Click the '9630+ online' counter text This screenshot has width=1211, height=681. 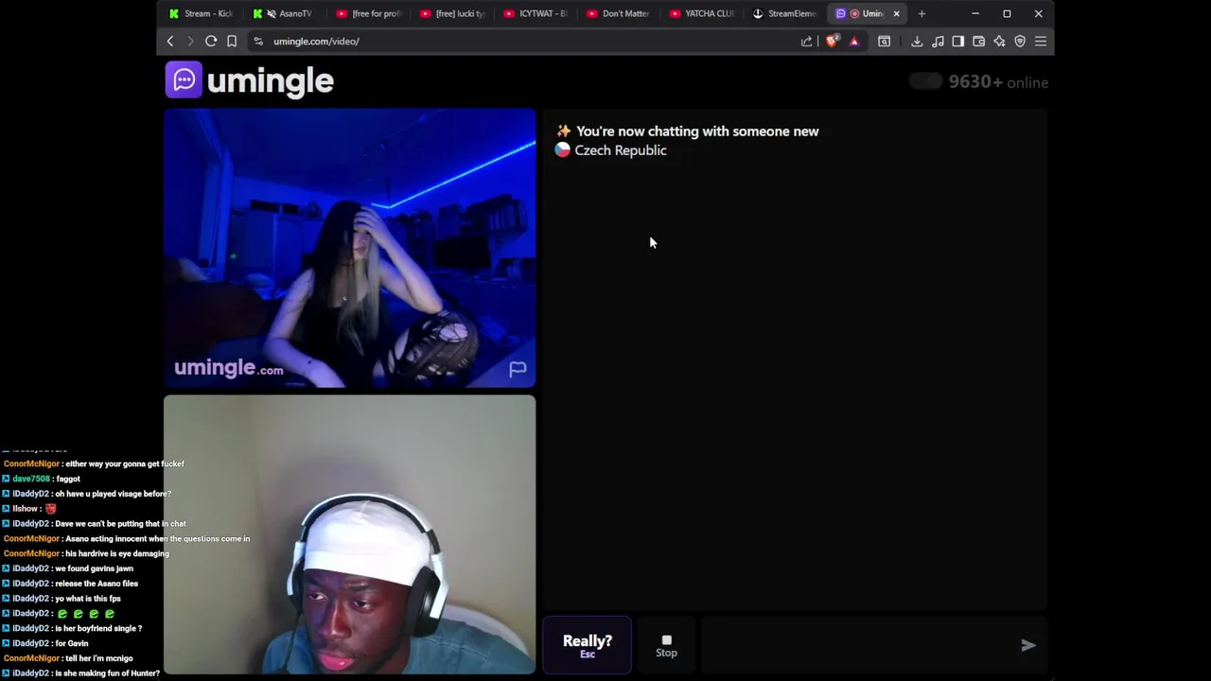click(998, 82)
